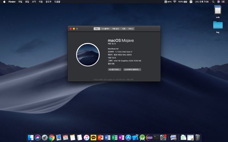Open the documents stack in dock
The width and height of the screenshot is (228, 142).
tap(183, 138)
